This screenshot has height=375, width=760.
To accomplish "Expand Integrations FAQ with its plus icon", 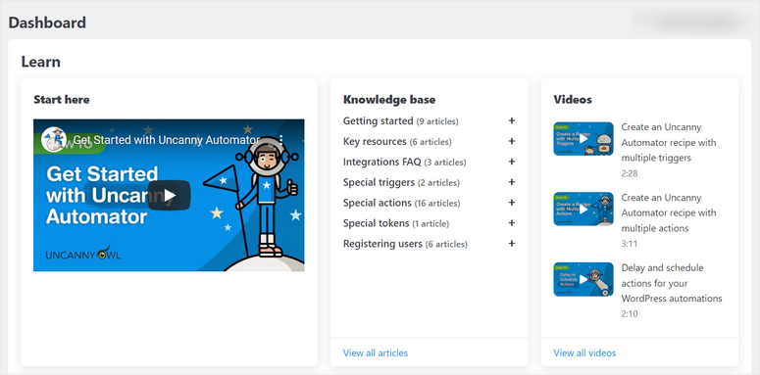I will pos(511,162).
